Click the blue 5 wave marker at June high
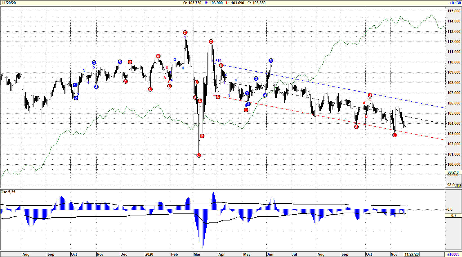This screenshot has height=257, width=462. [271, 61]
